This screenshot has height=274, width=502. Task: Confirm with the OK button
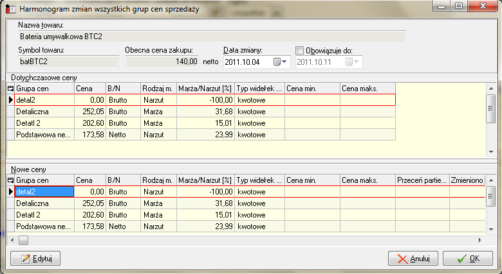468,258
